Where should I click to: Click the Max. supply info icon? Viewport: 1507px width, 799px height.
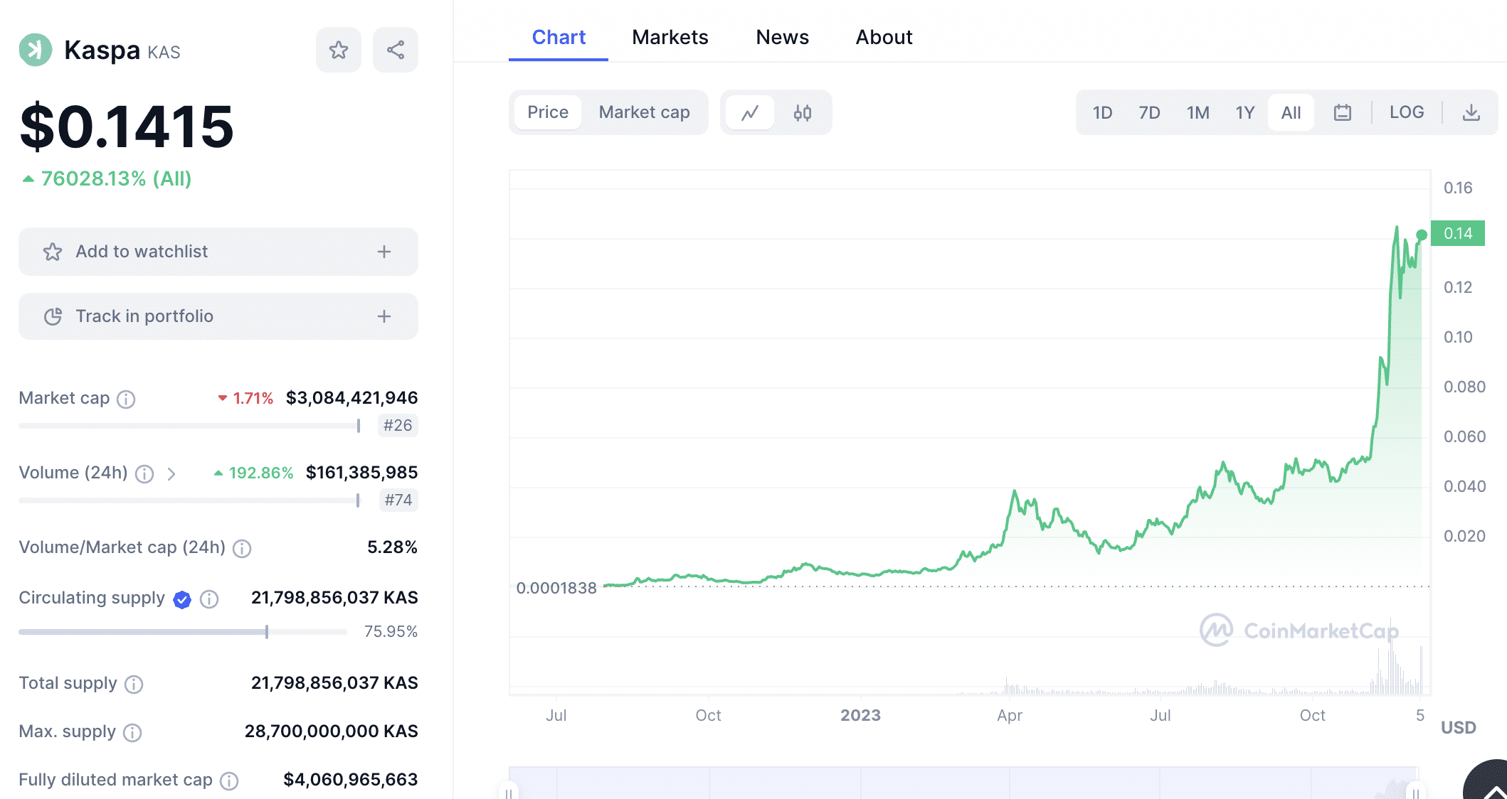click(x=132, y=732)
